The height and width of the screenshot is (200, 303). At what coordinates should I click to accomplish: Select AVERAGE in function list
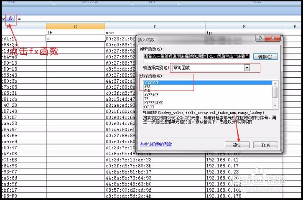(x=208, y=95)
